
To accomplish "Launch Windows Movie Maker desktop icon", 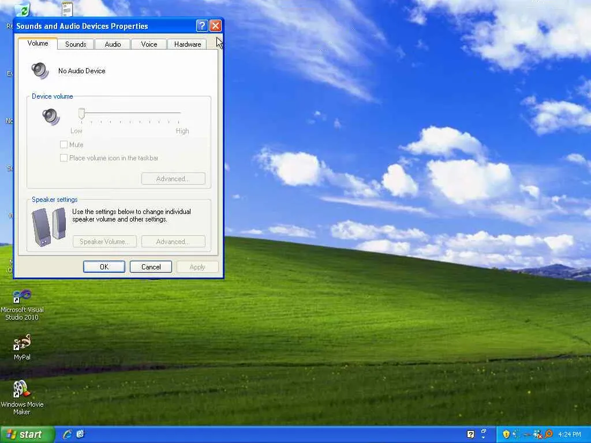I will pyautogui.click(x=22, y=397).
